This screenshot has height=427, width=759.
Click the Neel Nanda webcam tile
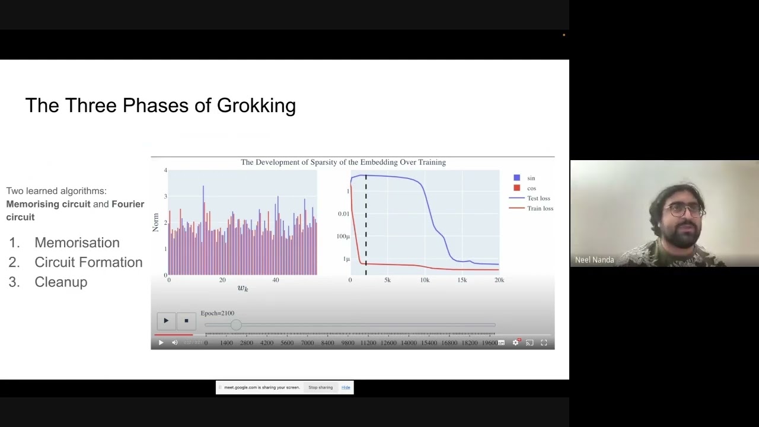pyautogui.click(x=664, y=213)
